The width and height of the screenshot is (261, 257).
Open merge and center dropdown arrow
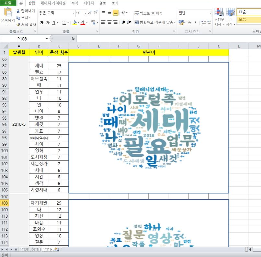click(x=175, y=22)
